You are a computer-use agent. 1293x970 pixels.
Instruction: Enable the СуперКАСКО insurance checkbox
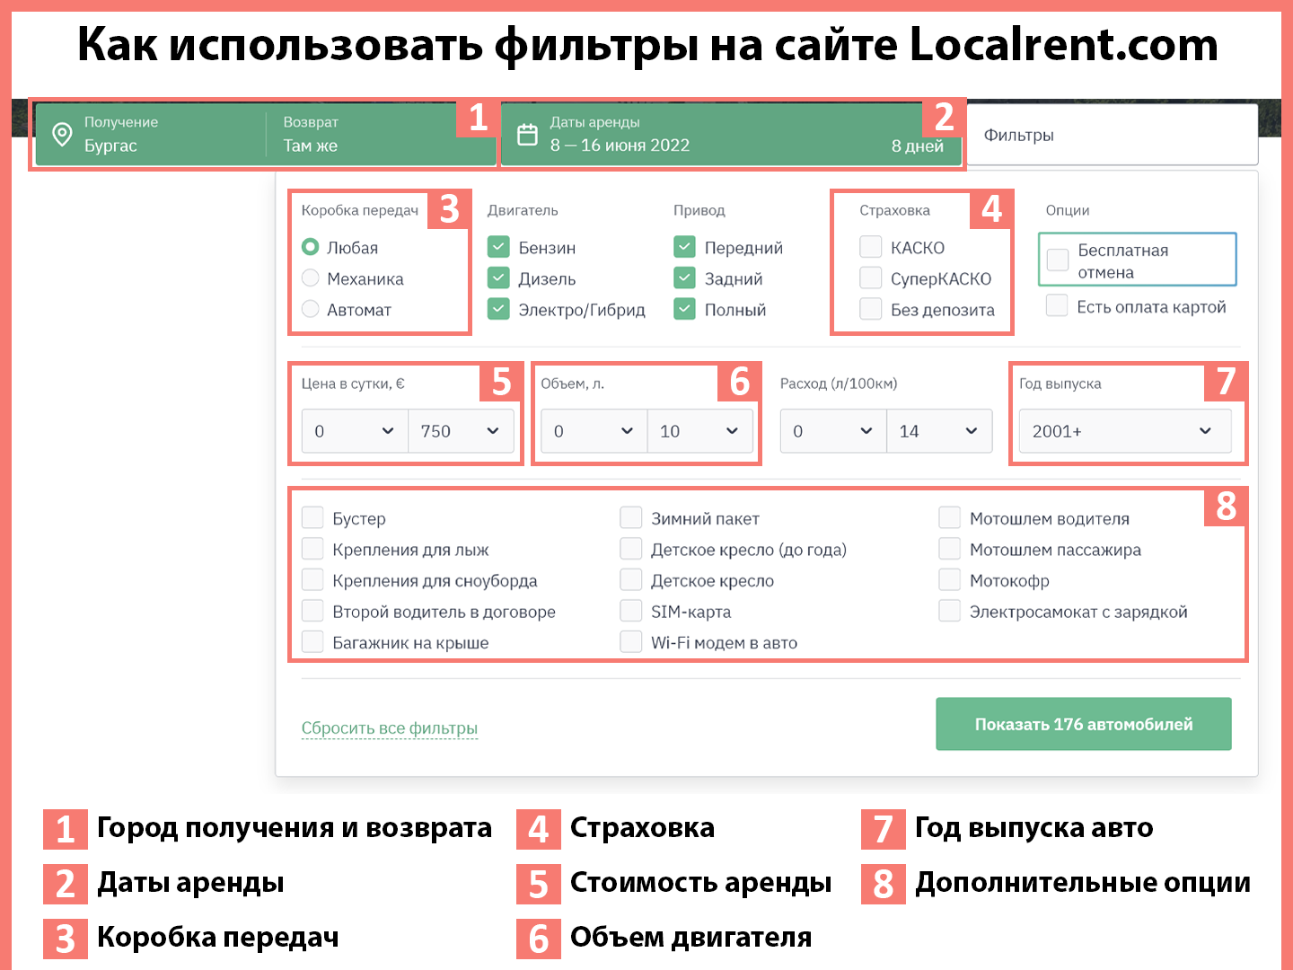(870, 278)
